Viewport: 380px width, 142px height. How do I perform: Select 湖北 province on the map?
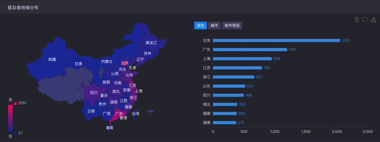pyautogui.click(x=116, y=91)
